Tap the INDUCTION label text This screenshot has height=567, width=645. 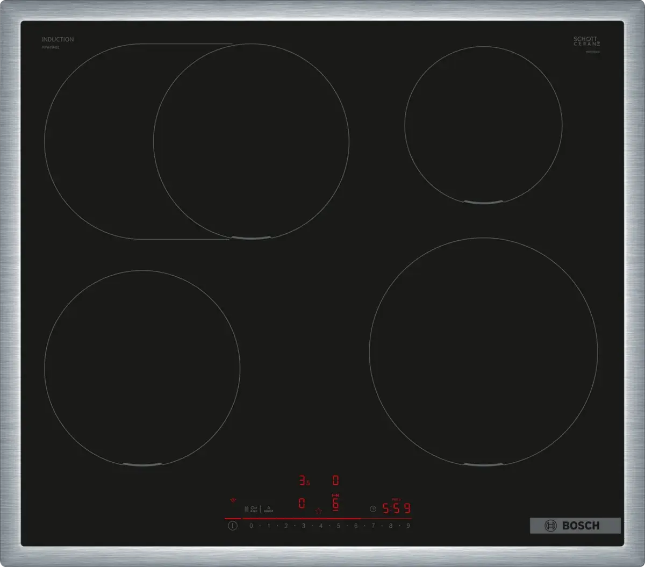coord(58,39)
